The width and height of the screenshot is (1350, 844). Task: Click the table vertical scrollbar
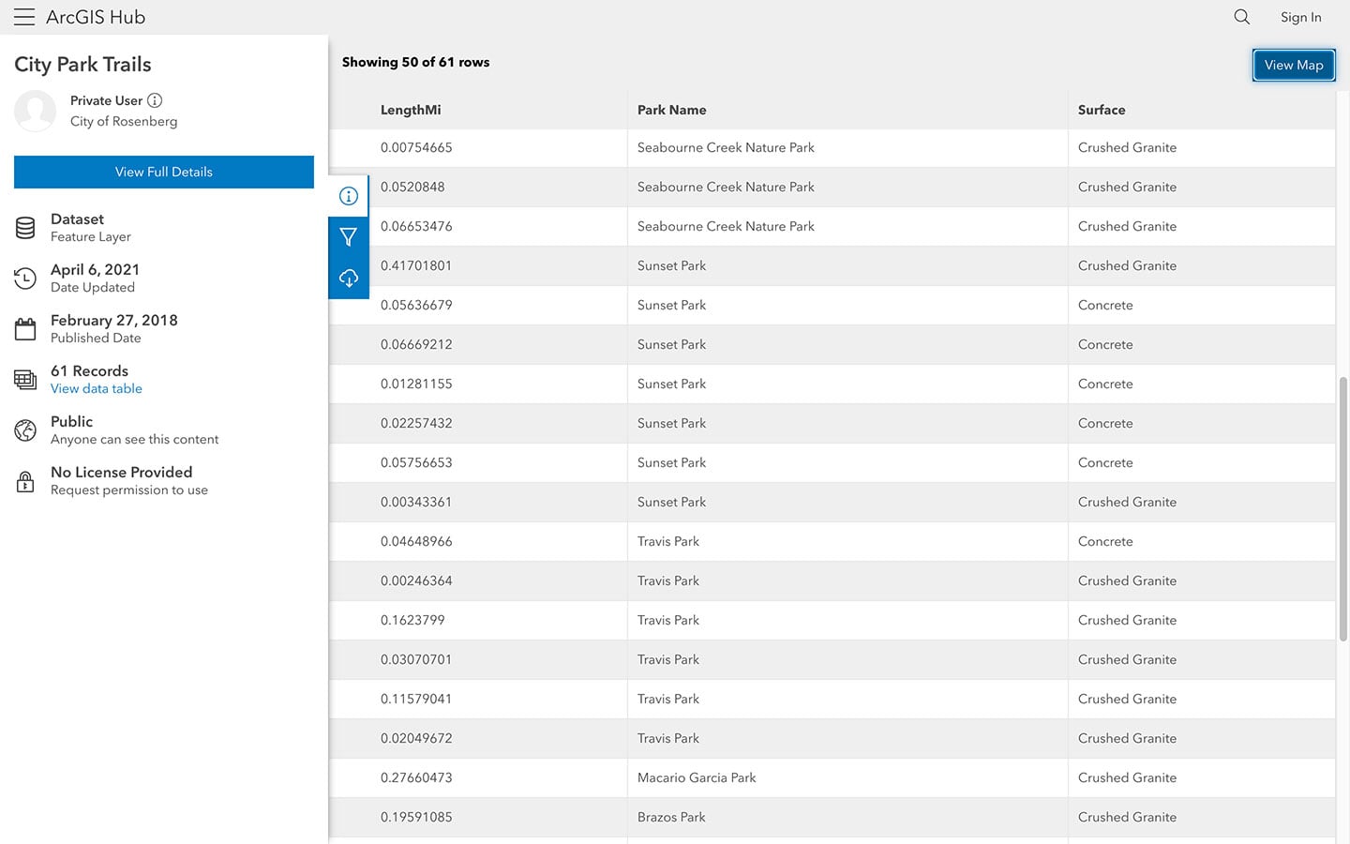1342,506
